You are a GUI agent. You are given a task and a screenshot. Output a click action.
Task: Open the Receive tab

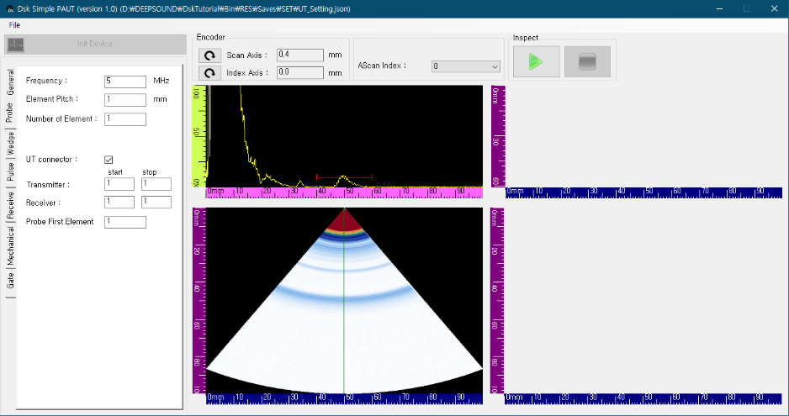(x=10, y=205)
